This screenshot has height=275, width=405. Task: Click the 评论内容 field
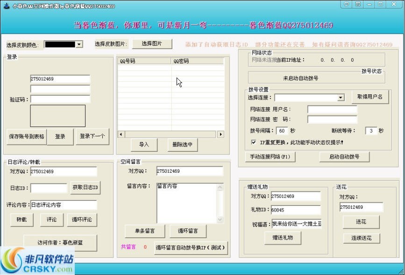(64, 205)
